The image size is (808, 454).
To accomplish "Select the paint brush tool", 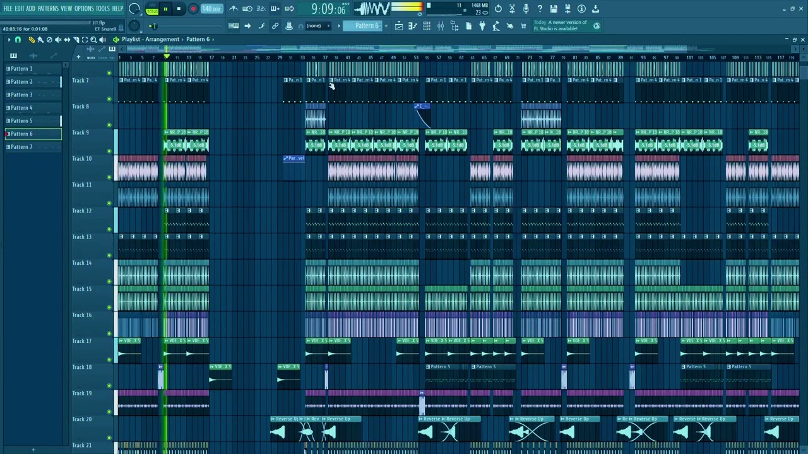I will pos(40,40).
